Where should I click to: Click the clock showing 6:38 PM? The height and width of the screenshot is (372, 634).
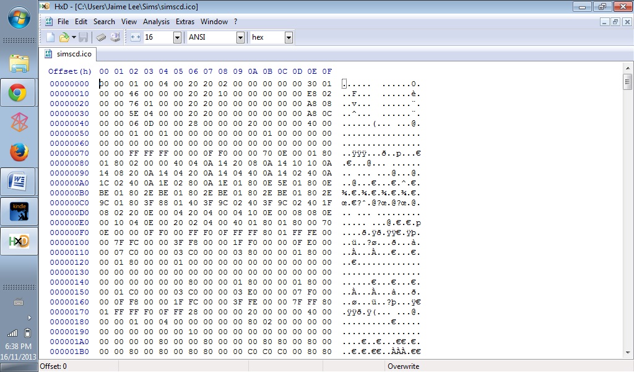(18, 347)
